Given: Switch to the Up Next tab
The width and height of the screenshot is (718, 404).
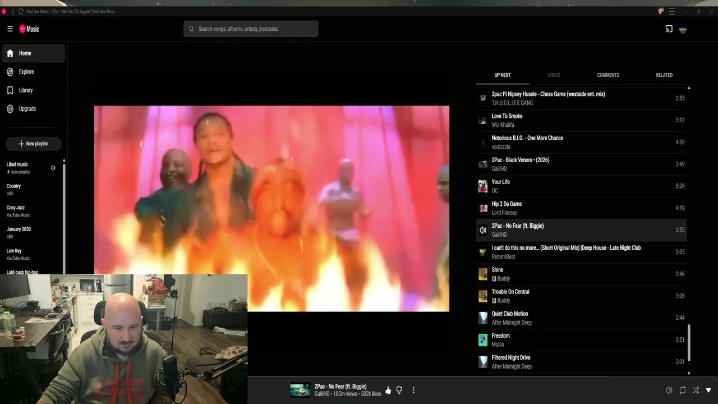Looking at the screenshot, I should 503,75.
